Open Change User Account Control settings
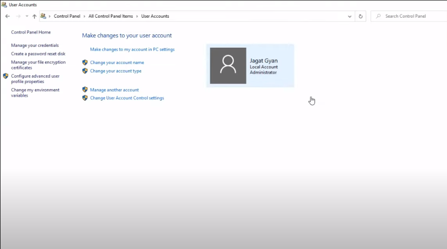 [127, 98]
